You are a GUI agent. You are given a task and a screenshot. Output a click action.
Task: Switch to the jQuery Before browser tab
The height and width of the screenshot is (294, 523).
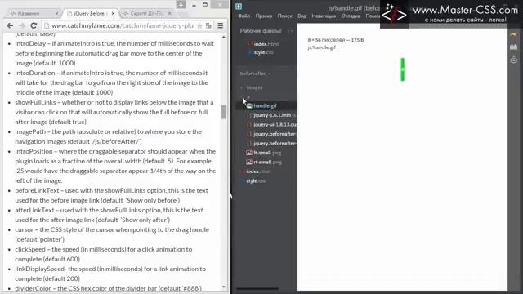click(x=91, y=14)
